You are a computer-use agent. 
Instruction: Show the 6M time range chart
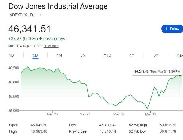point(83,55)
